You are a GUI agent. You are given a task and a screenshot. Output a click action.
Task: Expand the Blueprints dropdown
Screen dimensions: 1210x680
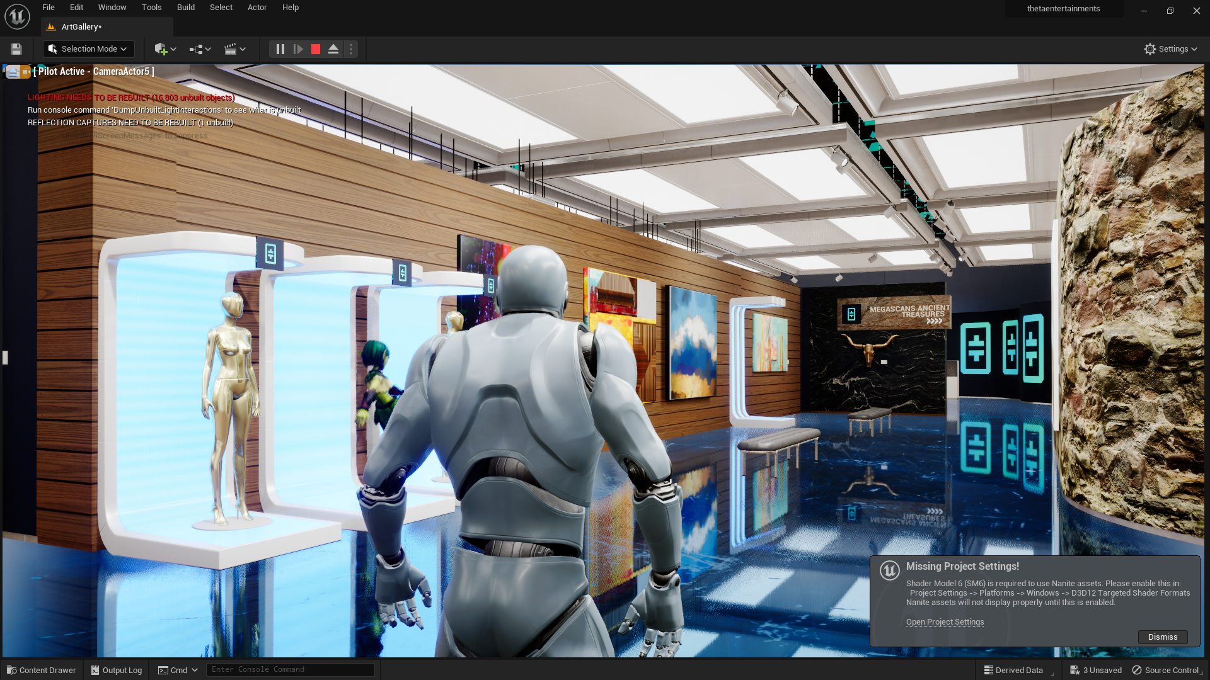200,49
